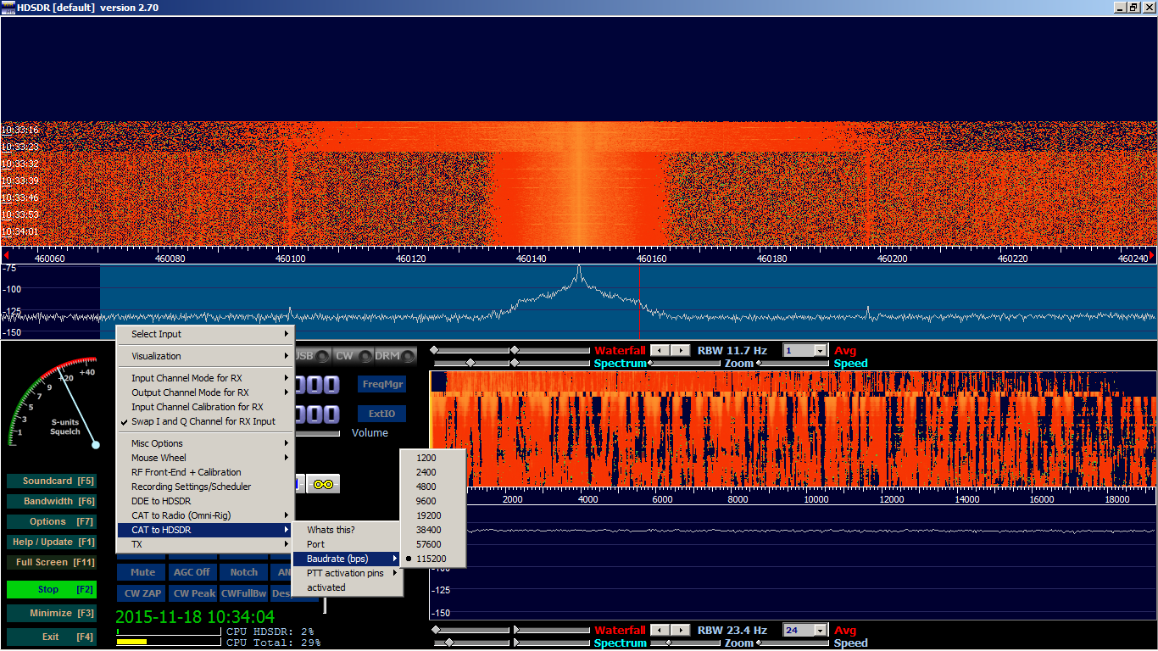The width and height of the screenshot is (1158, 651).
Task: Choose the 9600 baudrate
Action: 431,501
